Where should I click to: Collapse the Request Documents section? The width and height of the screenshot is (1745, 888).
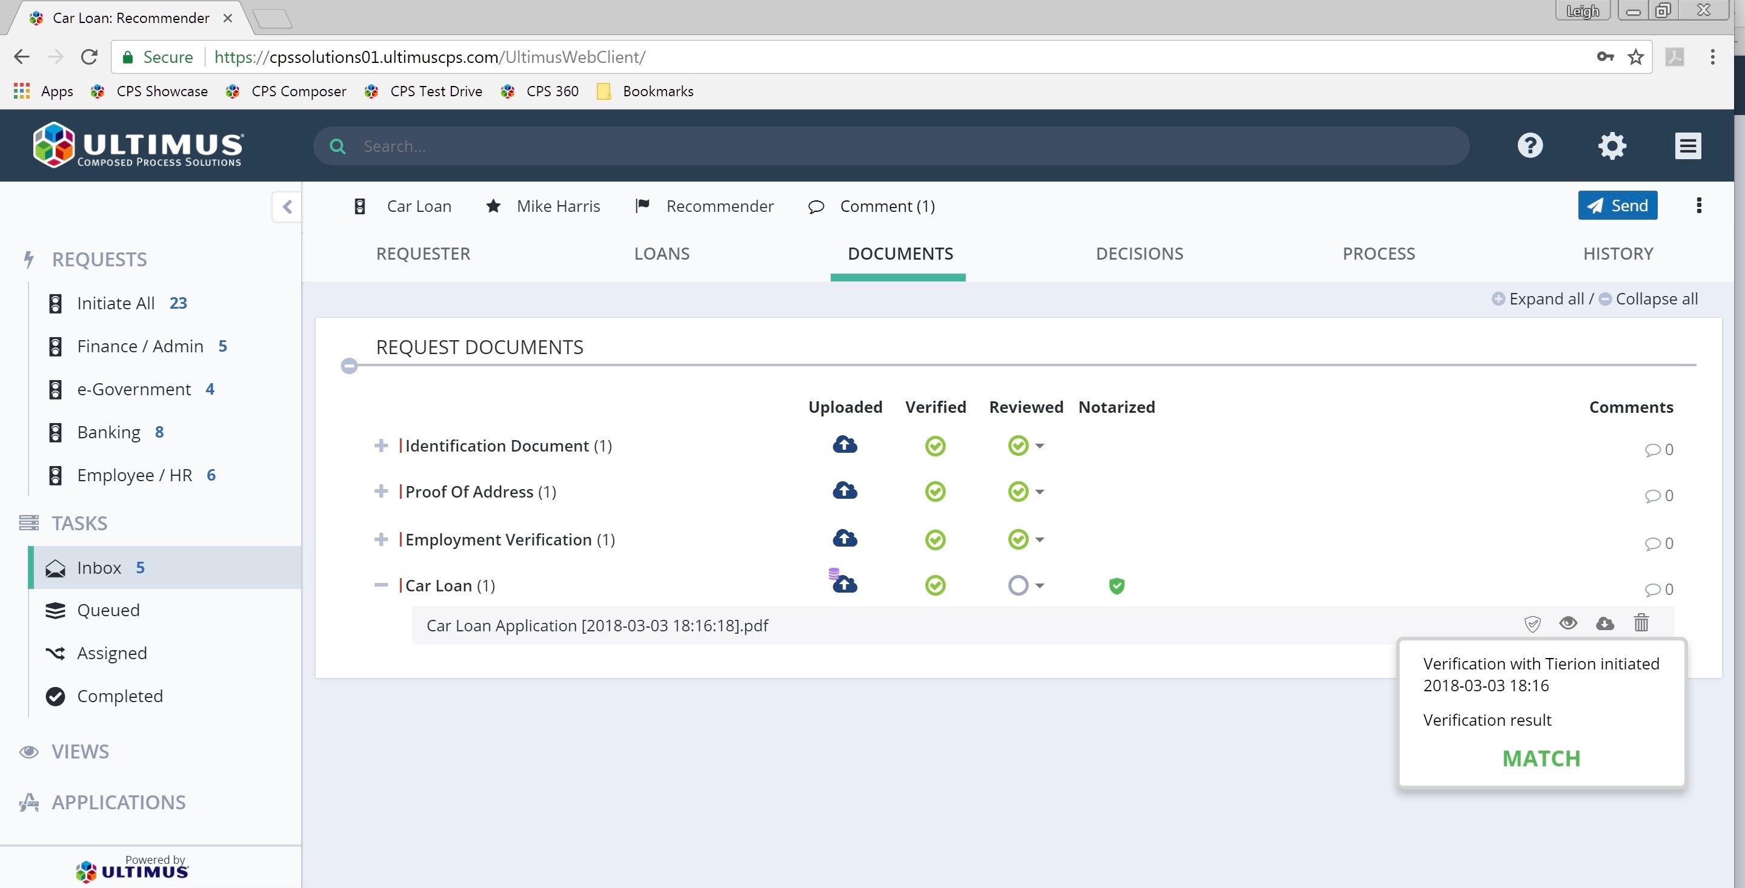tap(349, 366)
